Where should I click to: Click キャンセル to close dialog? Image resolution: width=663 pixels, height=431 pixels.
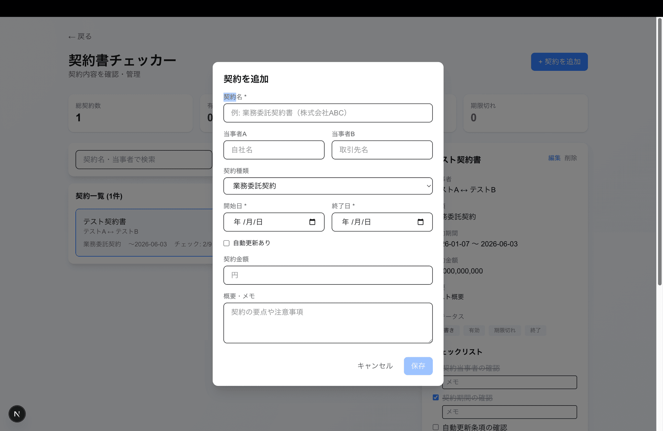pyautogui.click(x=375, y=366)
